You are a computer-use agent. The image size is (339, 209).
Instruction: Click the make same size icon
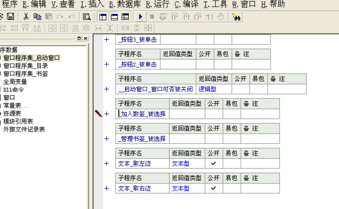(148, 28)
